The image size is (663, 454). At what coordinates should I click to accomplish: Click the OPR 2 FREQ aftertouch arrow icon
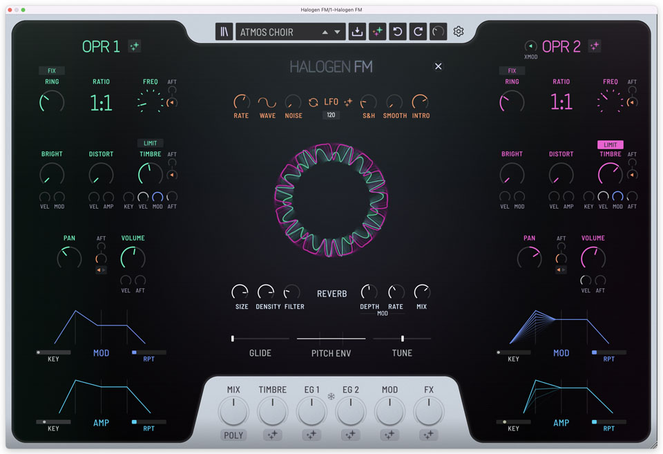tap(632, 102)
